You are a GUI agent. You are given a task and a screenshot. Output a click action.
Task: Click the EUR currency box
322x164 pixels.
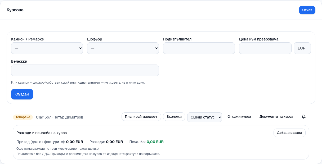click(302, 48)
